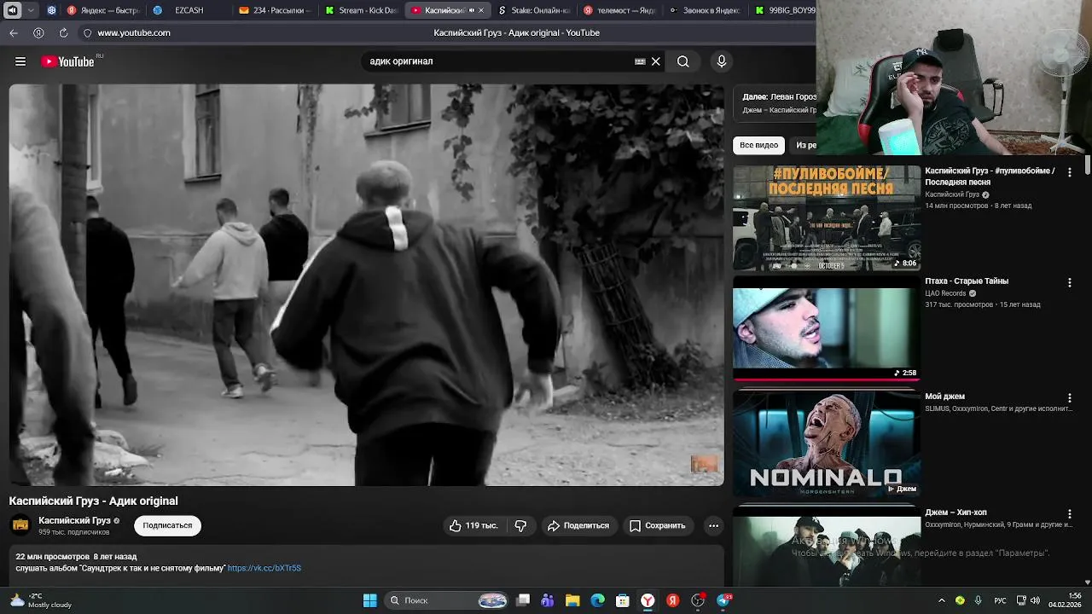The width and height of the screenshot is (1092, 614).
Task: Open more actions ellipsis below the video
Action: pyautogui.click(x=713, y=525)
